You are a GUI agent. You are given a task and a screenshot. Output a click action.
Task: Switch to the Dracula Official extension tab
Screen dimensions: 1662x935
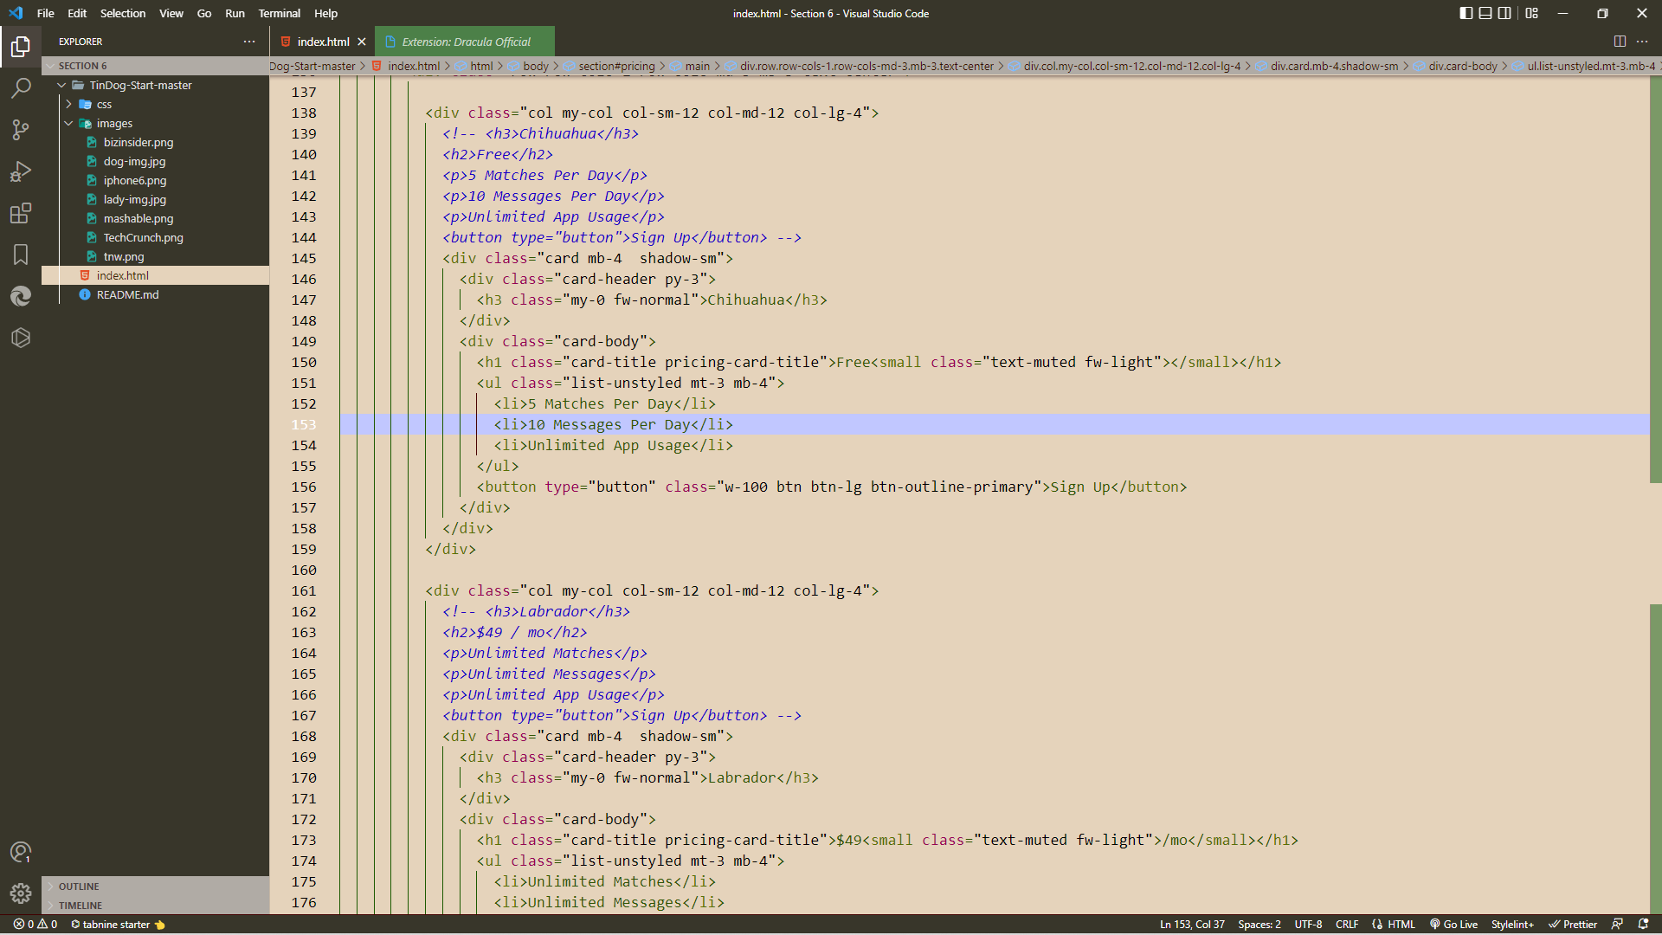coord(464,41)
